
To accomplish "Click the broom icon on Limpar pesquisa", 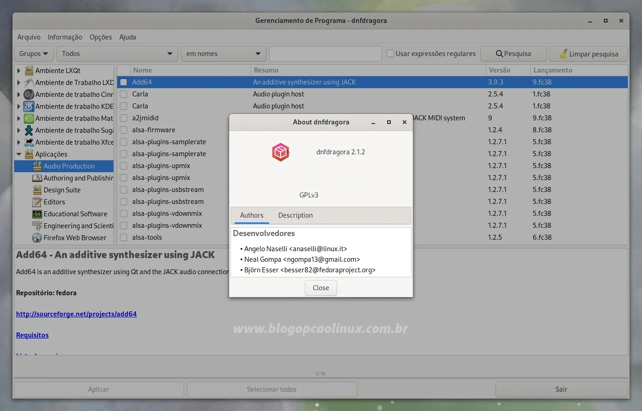I will click(563, 54).
